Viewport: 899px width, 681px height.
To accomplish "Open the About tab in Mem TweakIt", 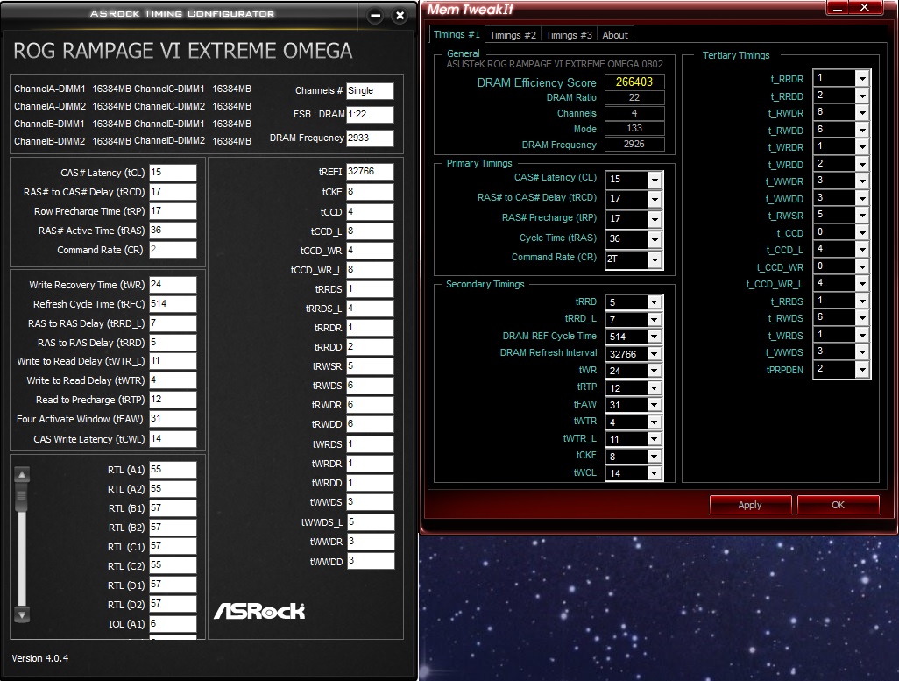I will 614,35.
